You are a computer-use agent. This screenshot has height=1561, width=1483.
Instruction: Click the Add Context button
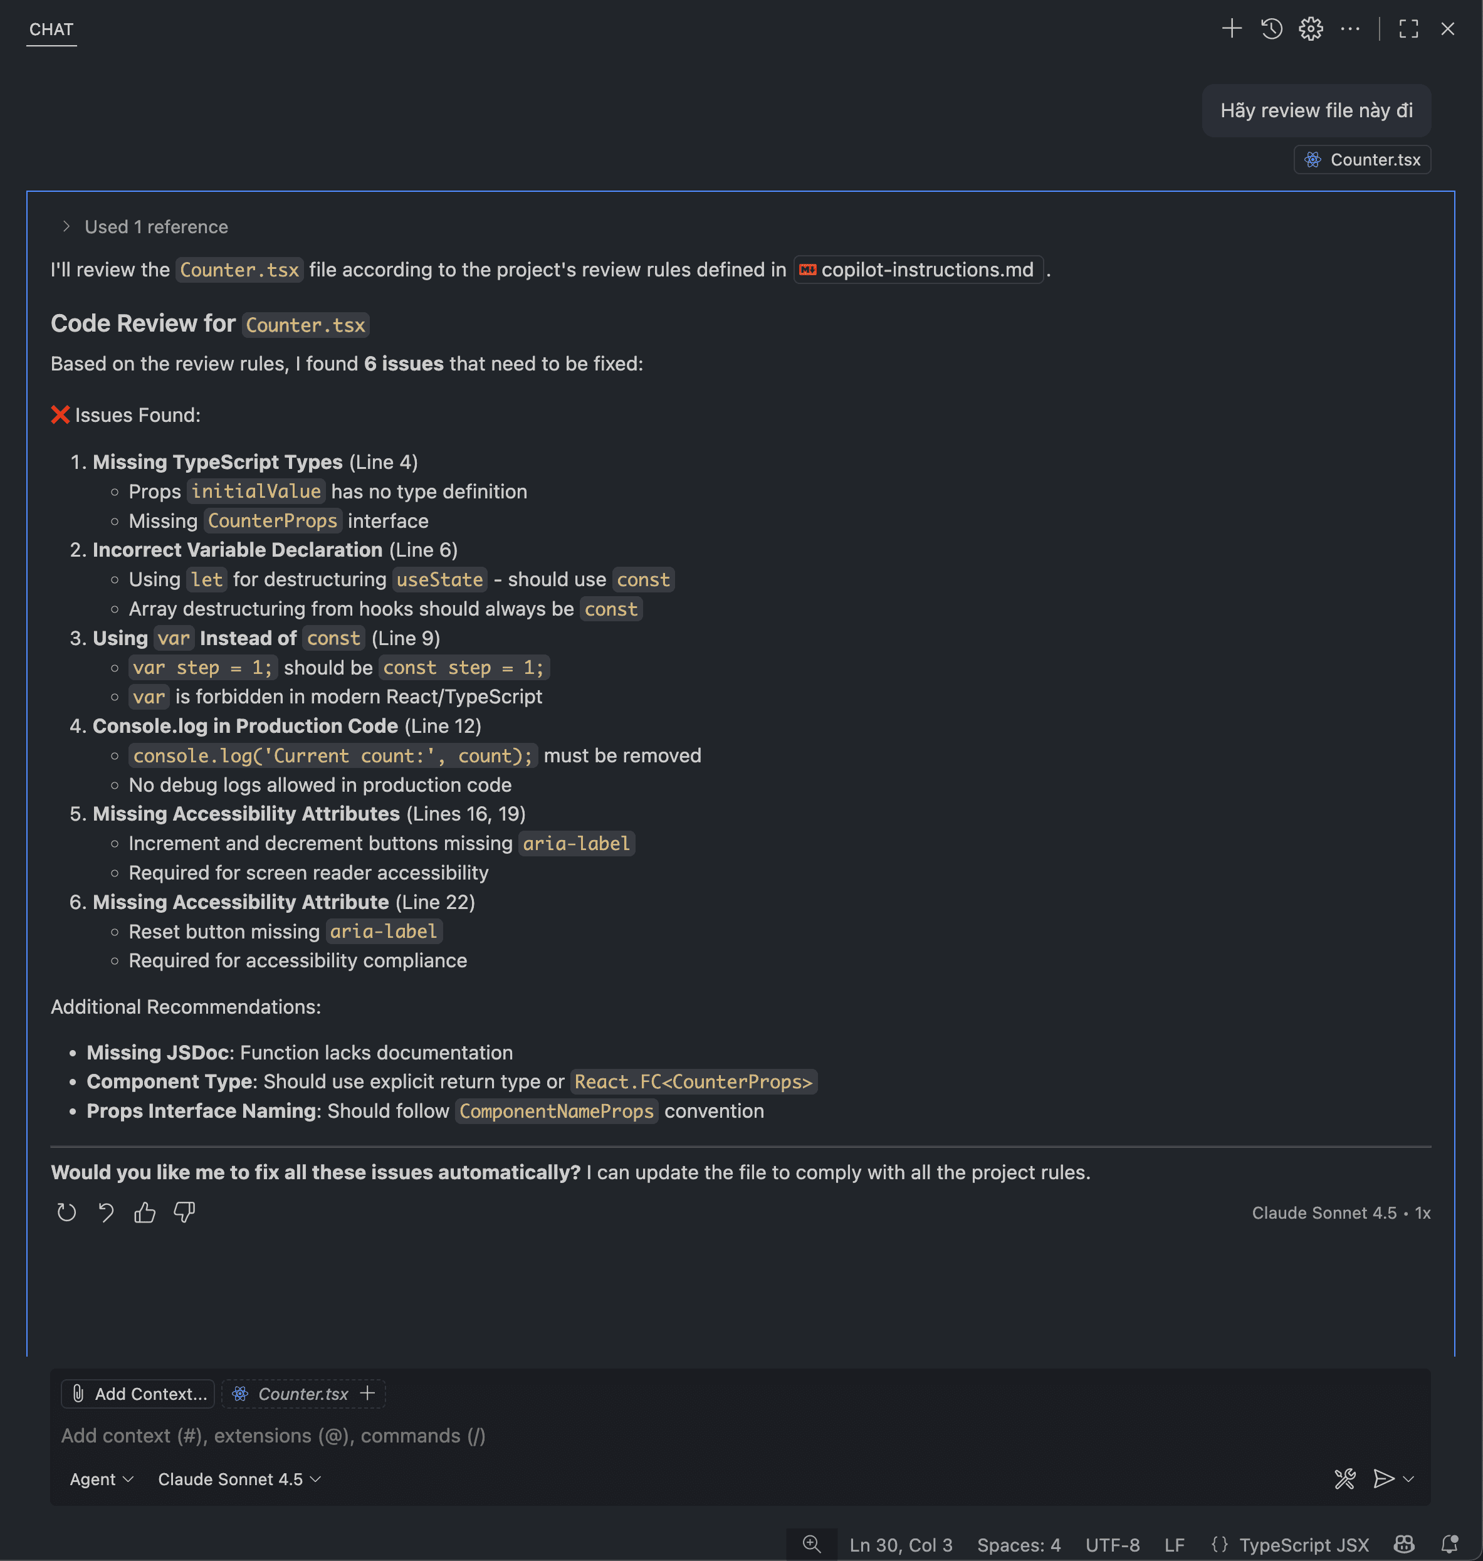(137, 1394)
